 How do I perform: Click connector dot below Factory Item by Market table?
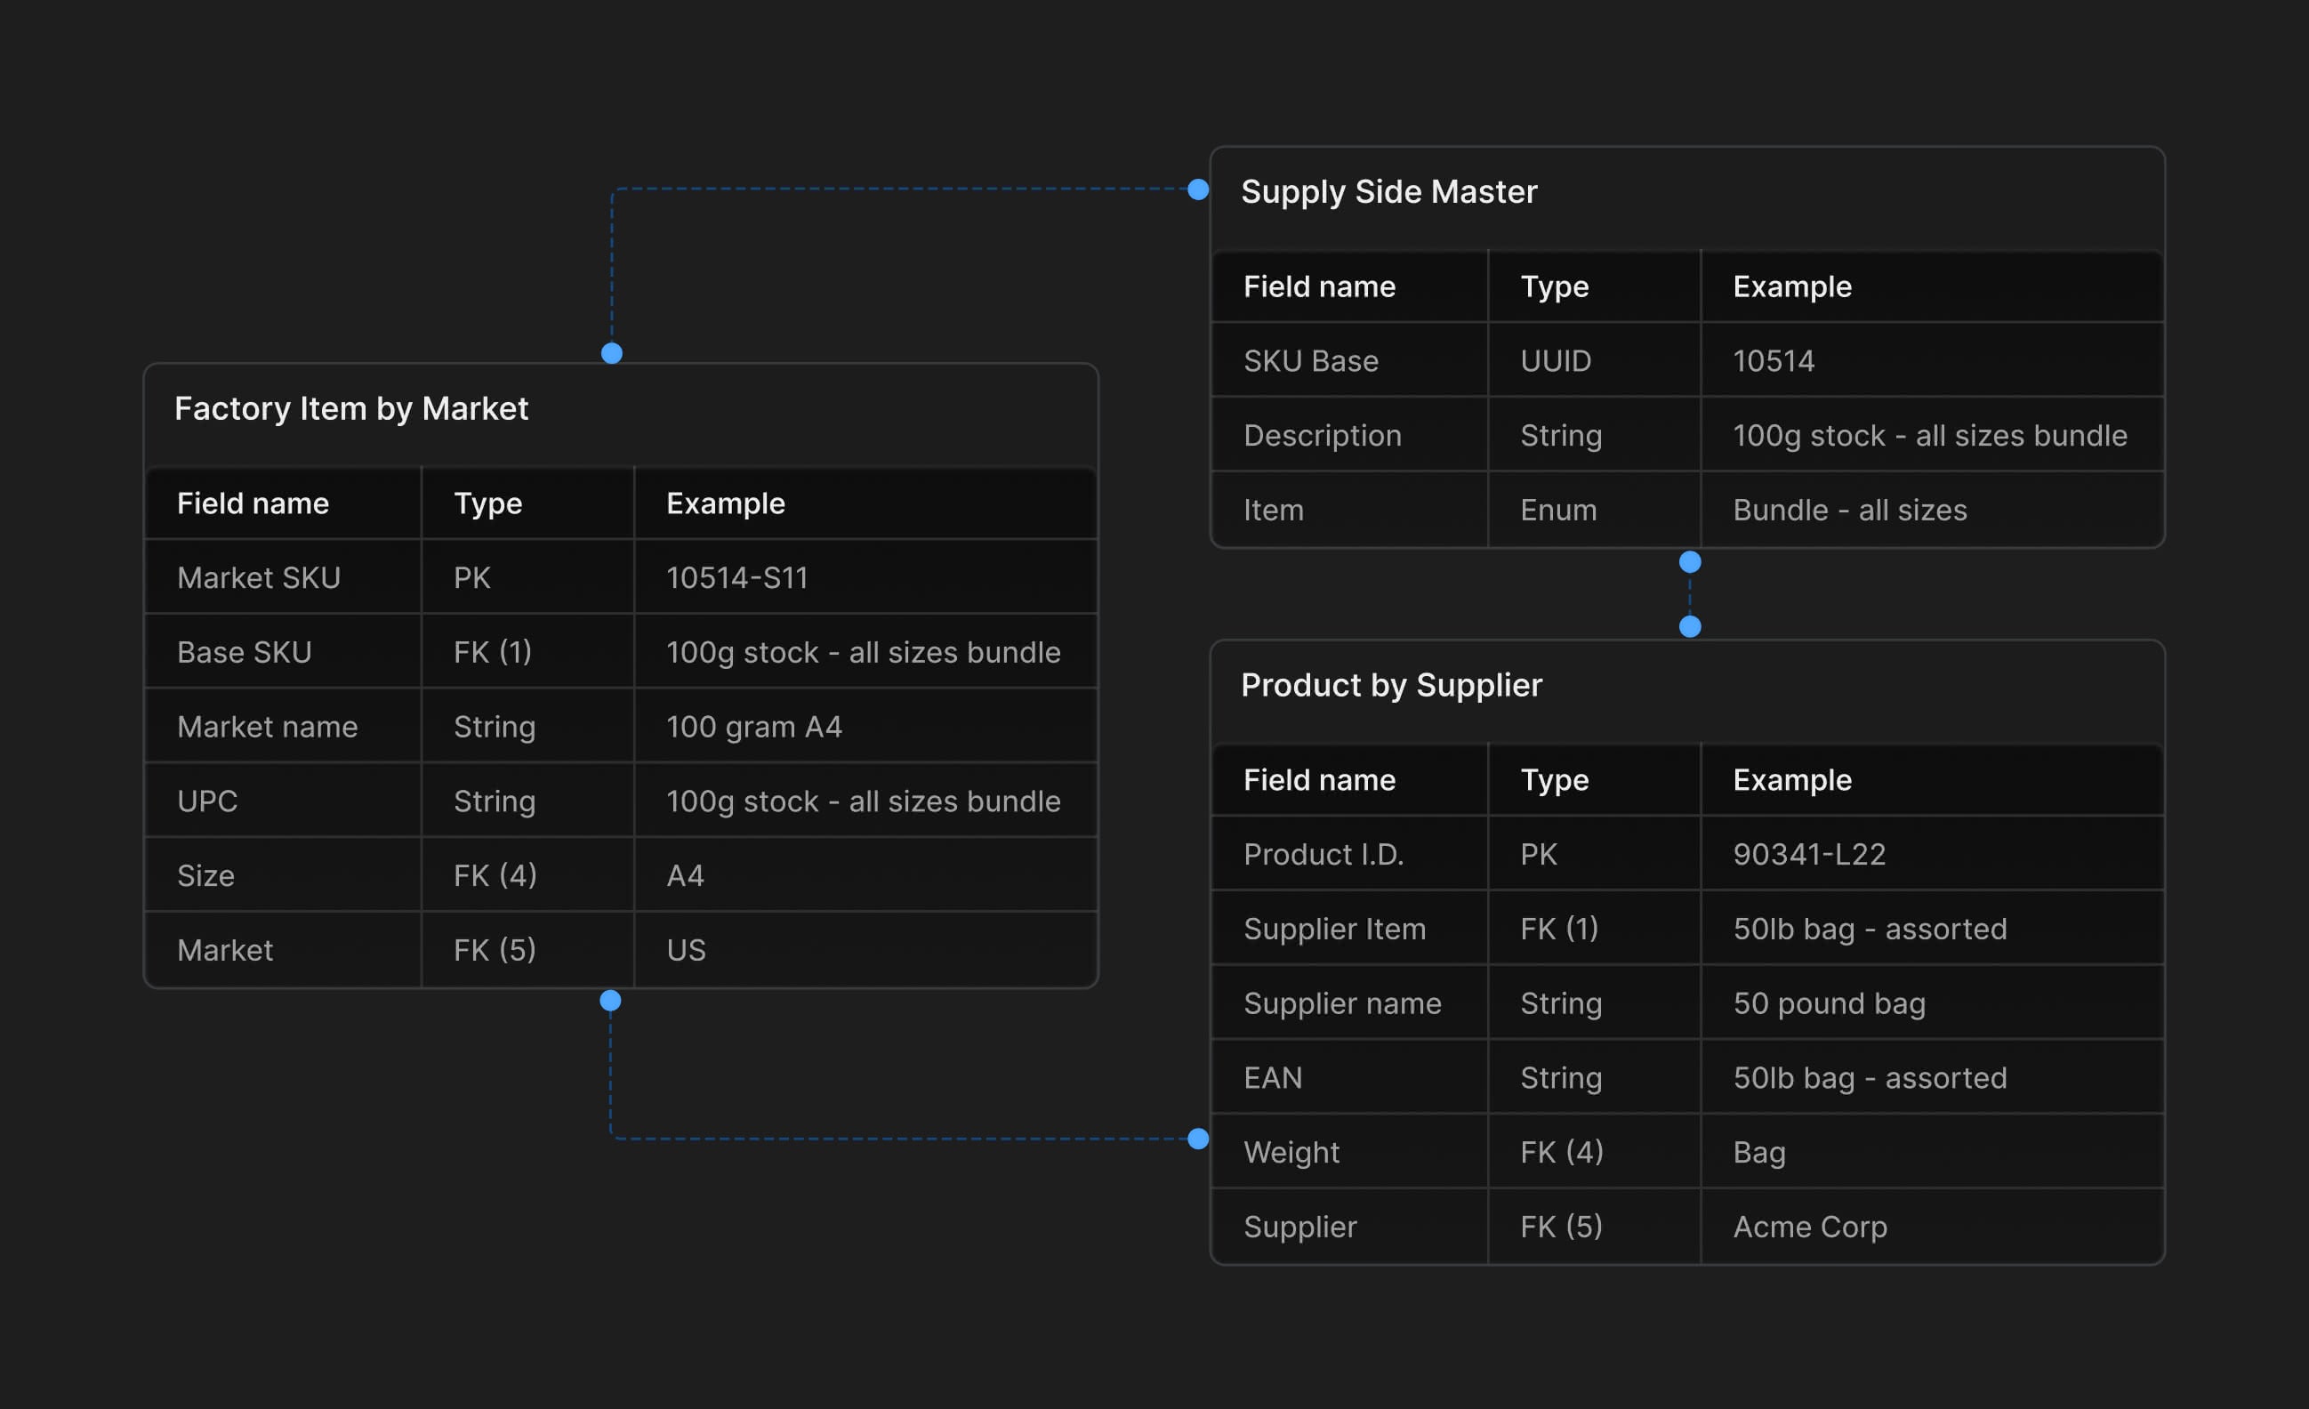610,1002
